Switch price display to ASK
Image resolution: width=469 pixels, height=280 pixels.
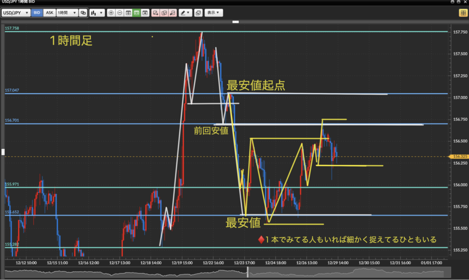point(49,13)
